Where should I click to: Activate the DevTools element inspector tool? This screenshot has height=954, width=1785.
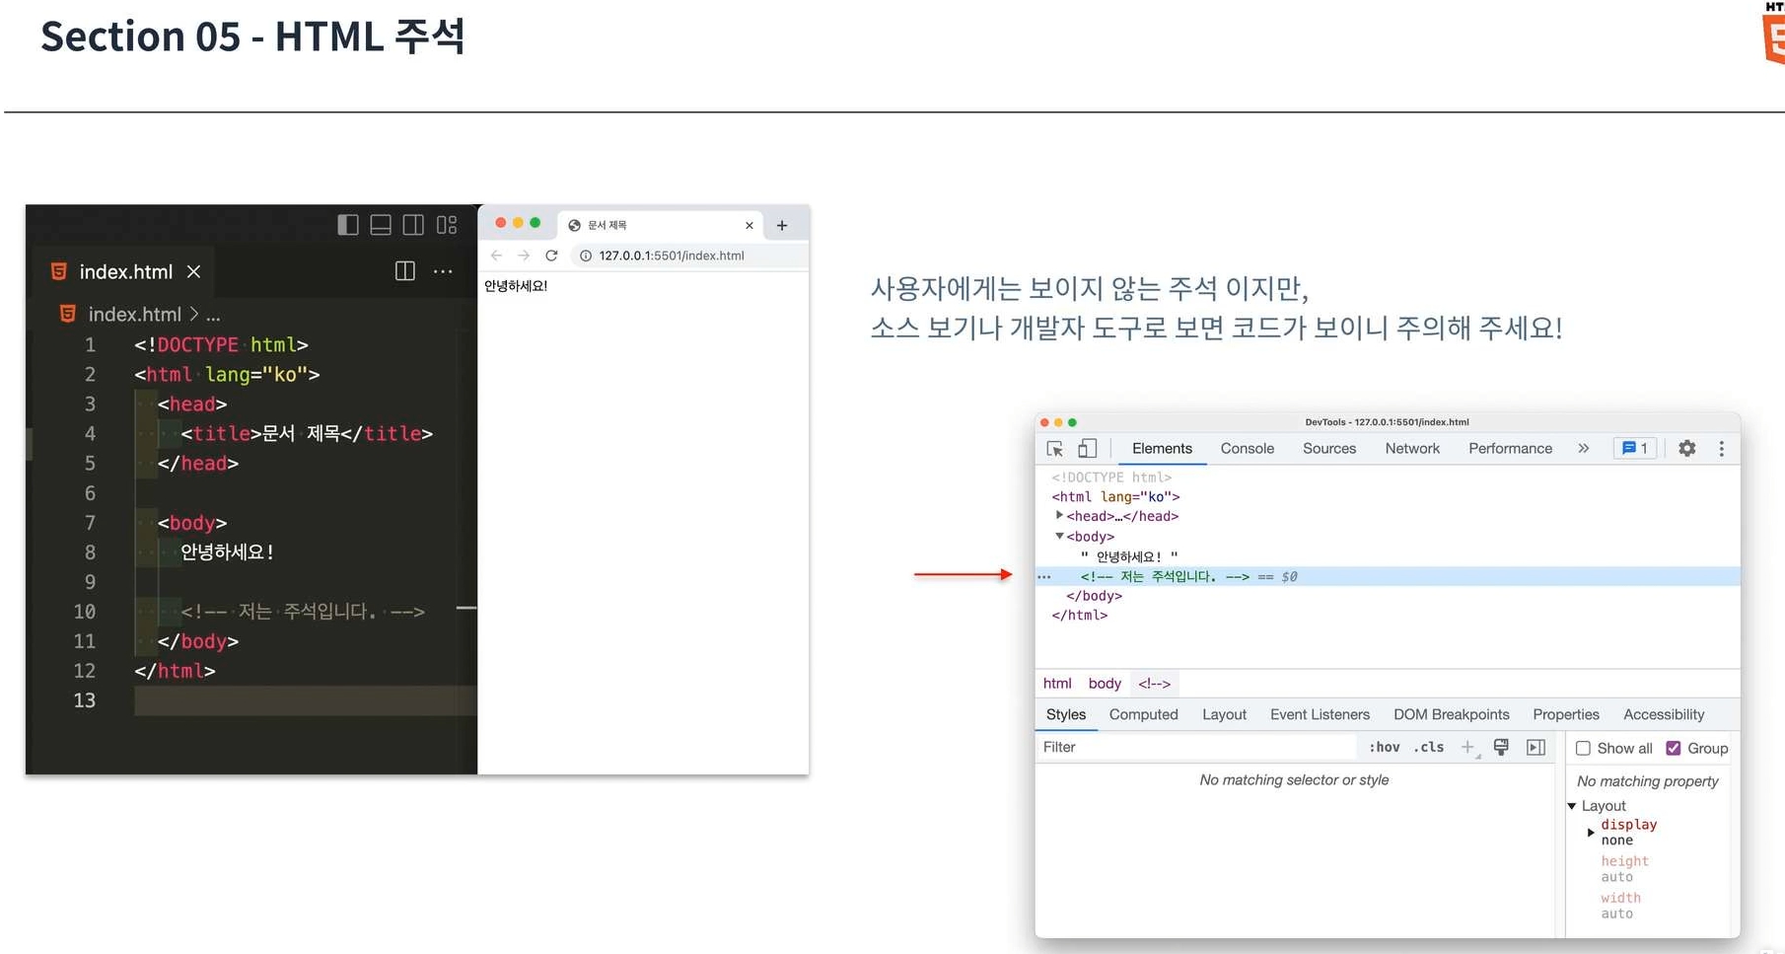pos(1055,449)
